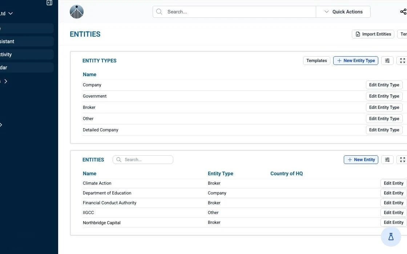This screenshot has height=254, width=407.
Task: Click Government in Entity Types list
Action: 94,96
